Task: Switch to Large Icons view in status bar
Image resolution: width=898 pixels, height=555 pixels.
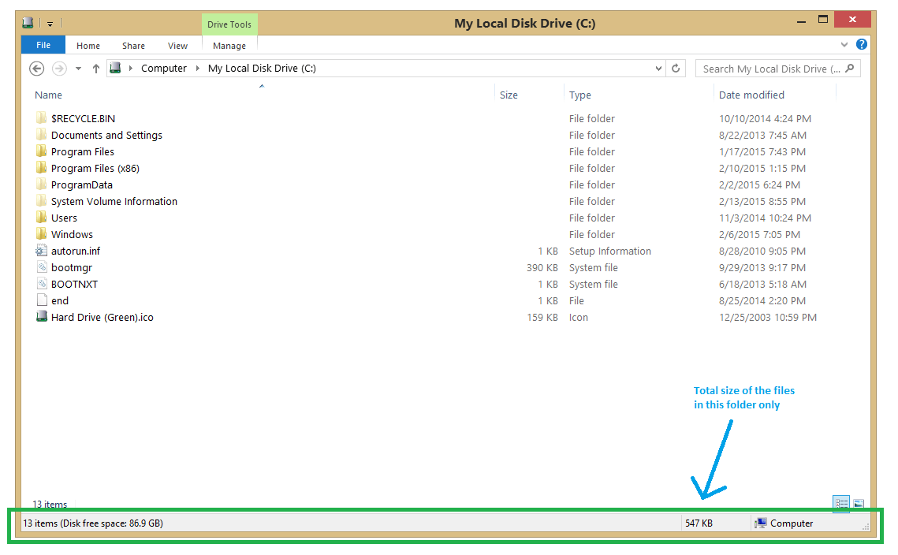Action: tap(858, 503)
